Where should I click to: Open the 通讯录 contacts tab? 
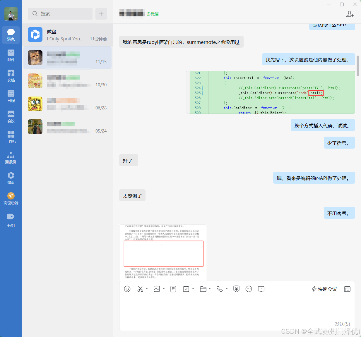(11, 157)
